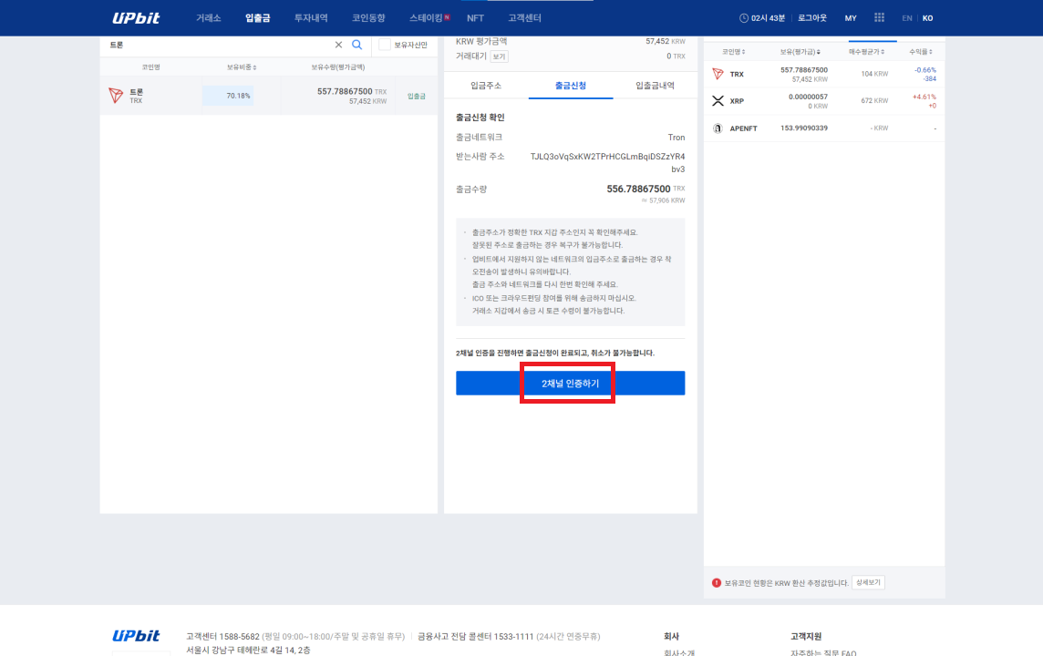This screenshot has width=1043, height=656.
Task: Click the magnifier search icon
Action: click(x=357, y=45)
